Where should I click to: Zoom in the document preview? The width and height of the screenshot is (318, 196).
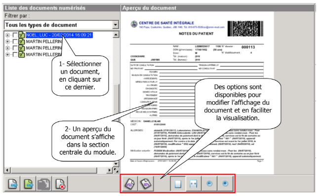(x=225, y=184)
